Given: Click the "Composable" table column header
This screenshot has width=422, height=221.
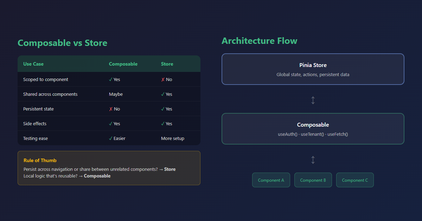Looking at the screenshot, I should [123, 64].
